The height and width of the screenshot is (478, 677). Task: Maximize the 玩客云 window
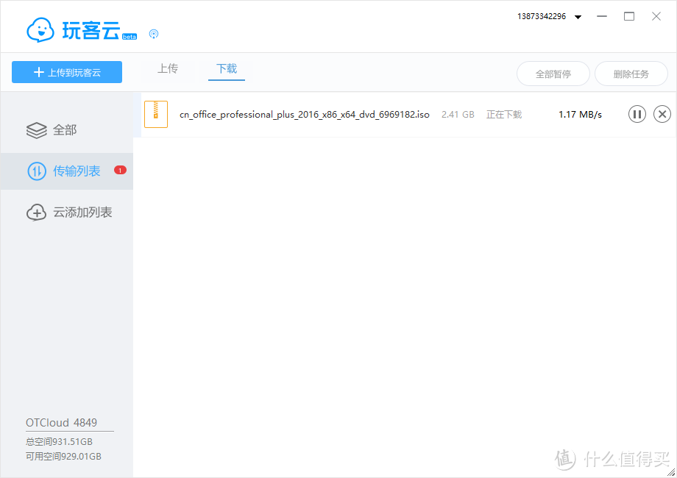629,16
